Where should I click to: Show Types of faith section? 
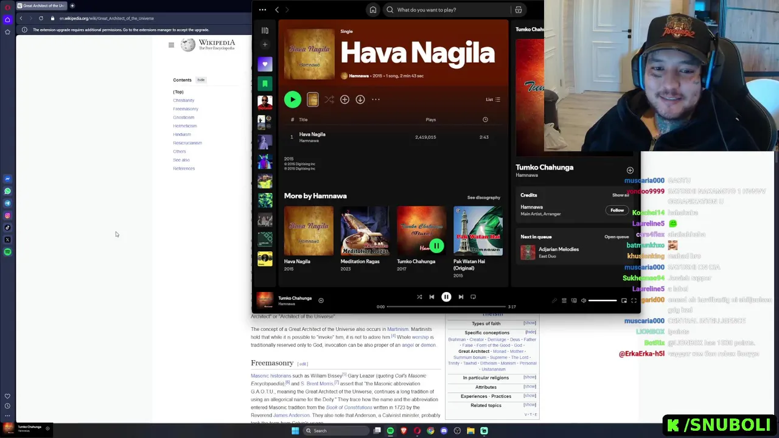[529, 323]
